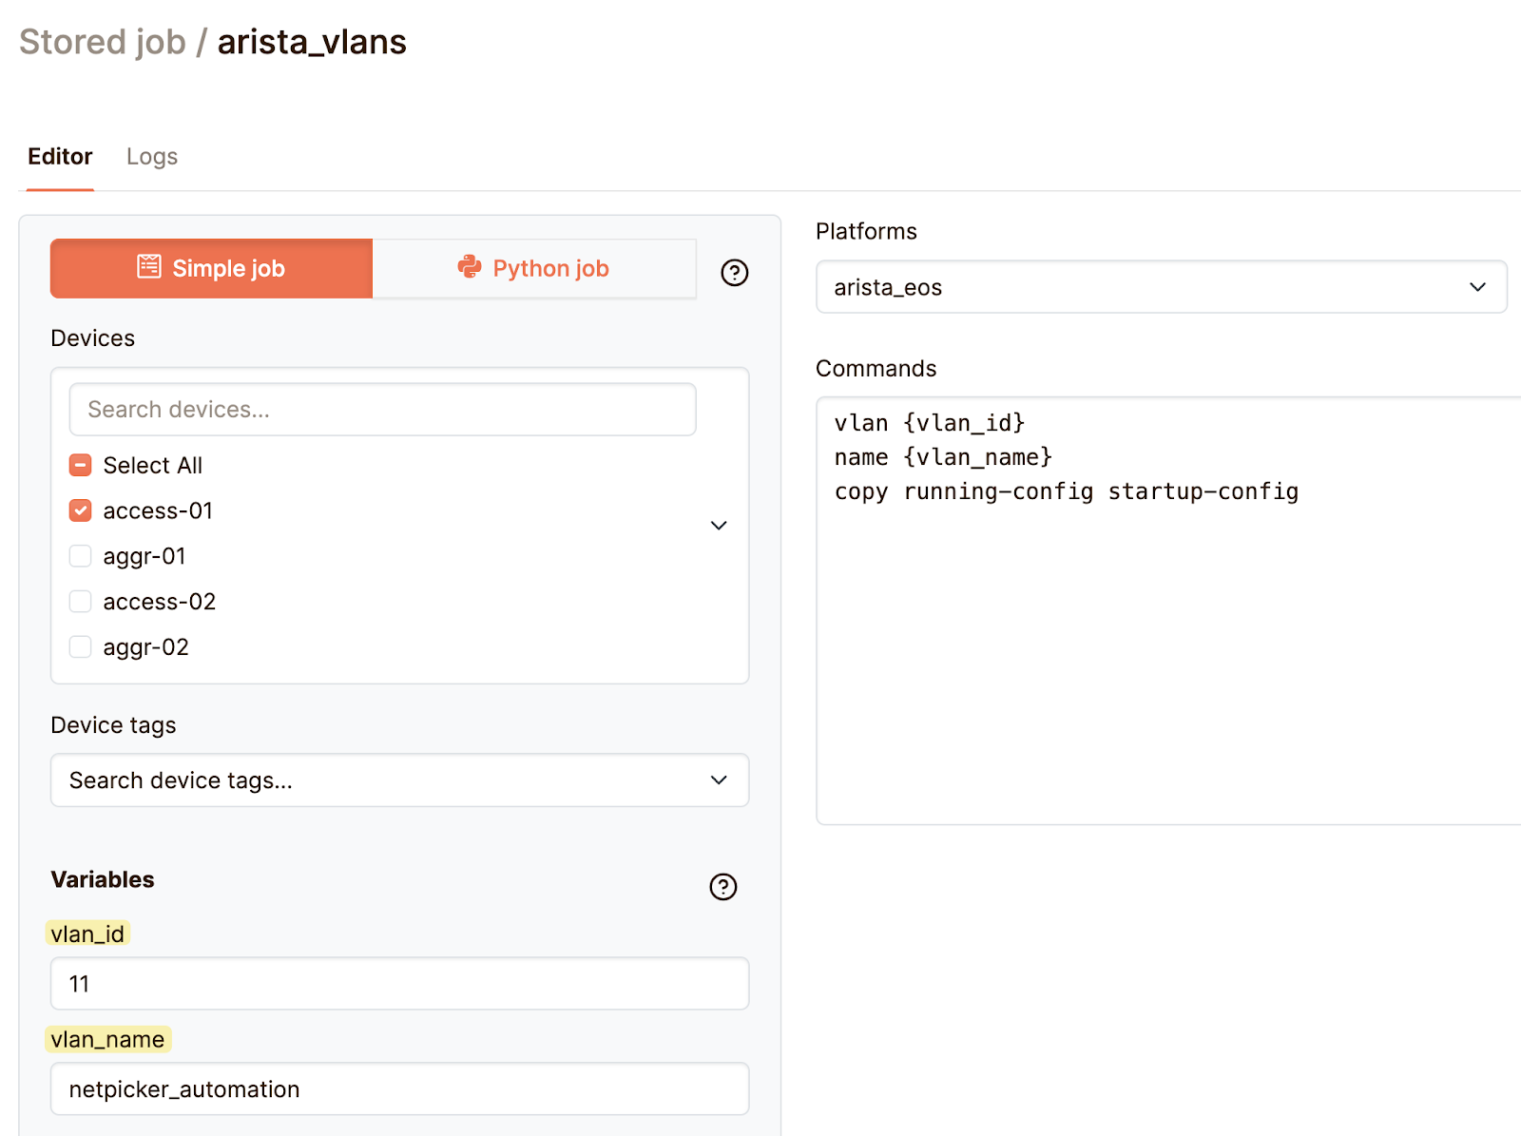Click the Variables help question mark icon
This screenshot has width=1521, height=1136.
[722, 886]
